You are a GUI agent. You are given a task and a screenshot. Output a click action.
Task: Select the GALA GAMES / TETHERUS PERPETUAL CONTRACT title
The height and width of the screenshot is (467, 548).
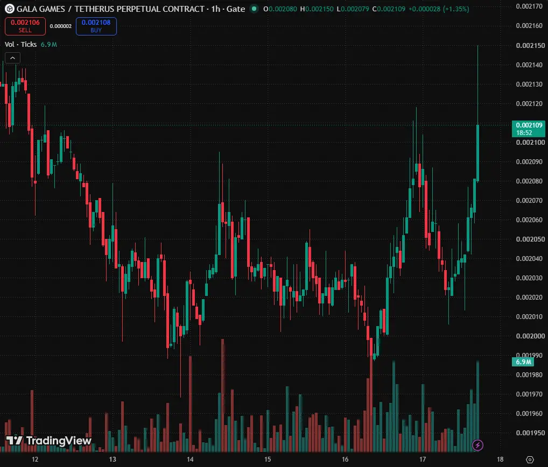click(x=110, y=9)
